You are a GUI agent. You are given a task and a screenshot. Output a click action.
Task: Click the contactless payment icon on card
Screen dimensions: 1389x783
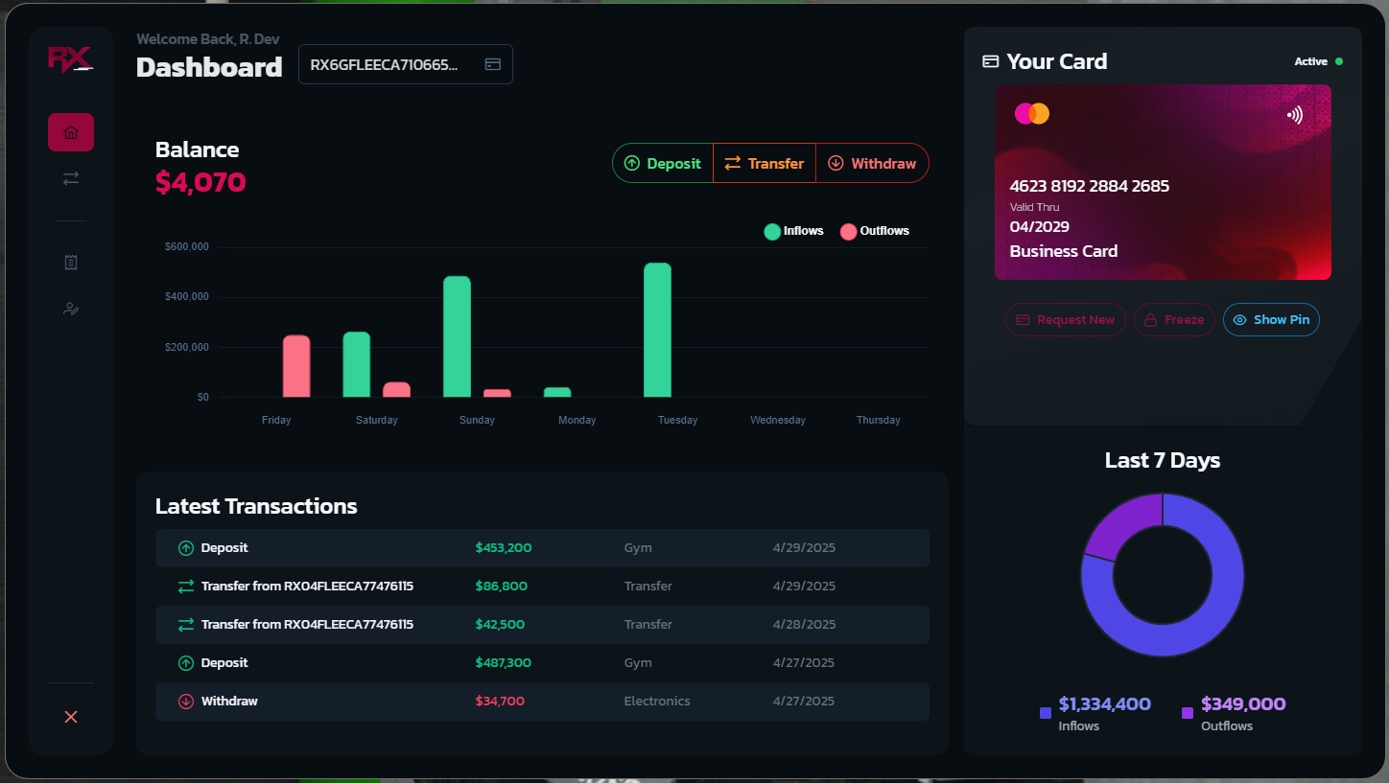click(1295, 115)
